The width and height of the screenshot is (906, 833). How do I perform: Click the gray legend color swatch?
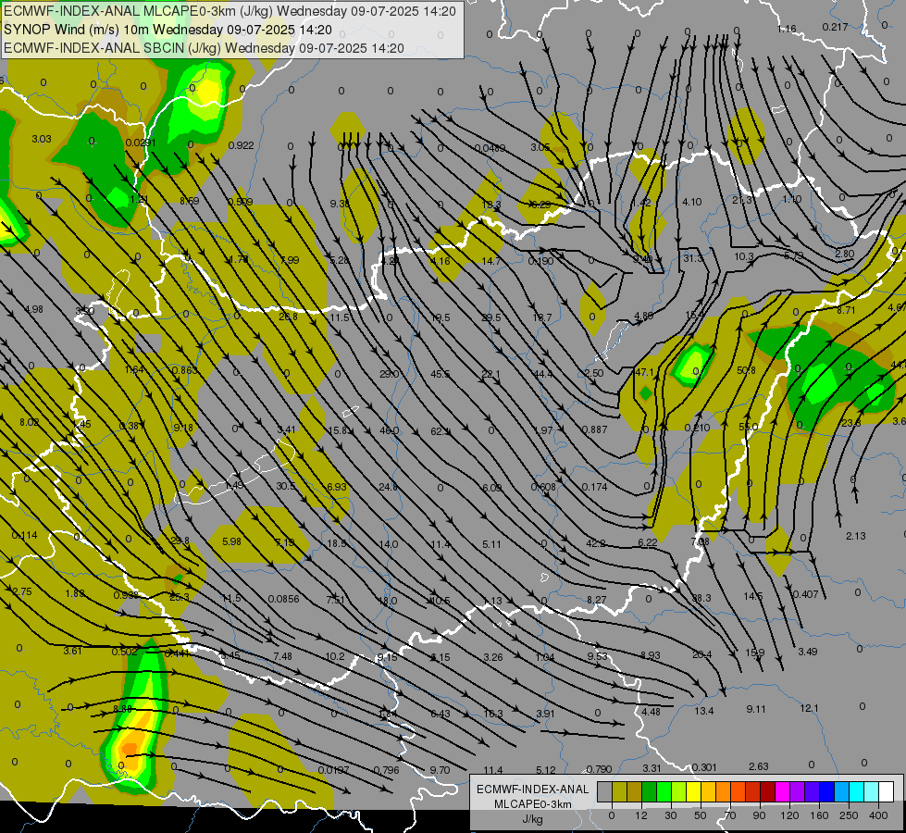point(604,791)
